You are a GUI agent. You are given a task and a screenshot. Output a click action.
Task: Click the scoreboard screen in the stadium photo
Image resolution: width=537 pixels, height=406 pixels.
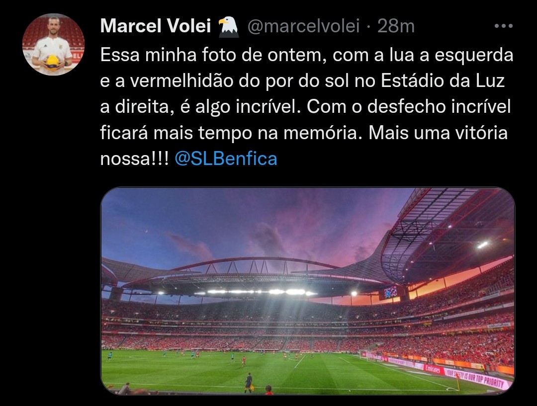391,292
